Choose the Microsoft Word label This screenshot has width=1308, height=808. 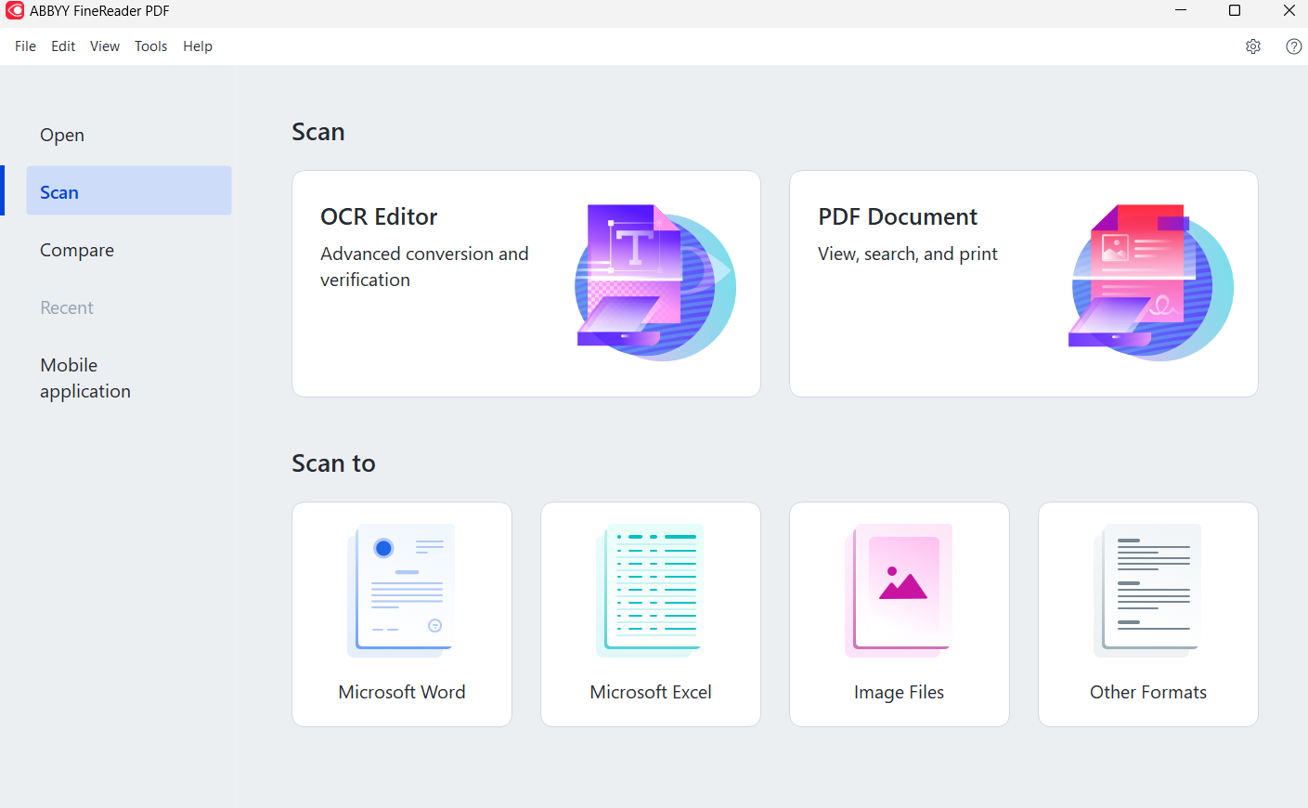402,692
